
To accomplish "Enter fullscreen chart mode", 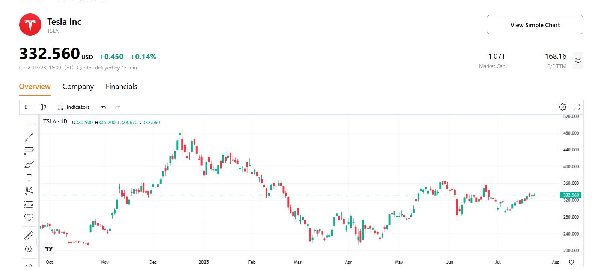I will tap(577, 106).
